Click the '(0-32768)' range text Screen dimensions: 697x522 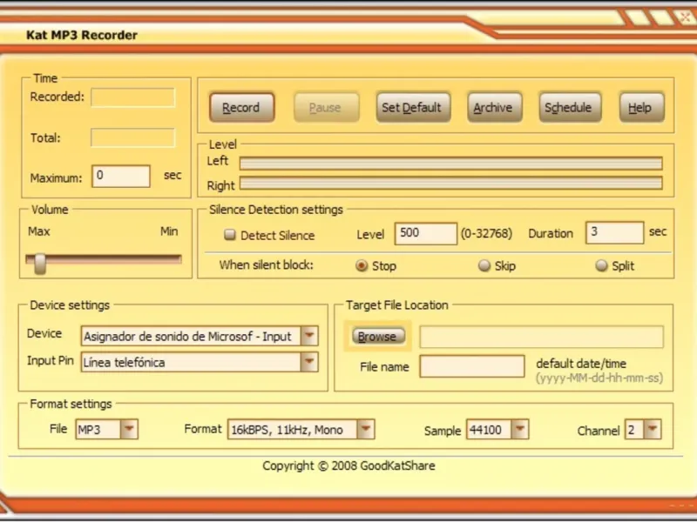[x=486, y=233]
